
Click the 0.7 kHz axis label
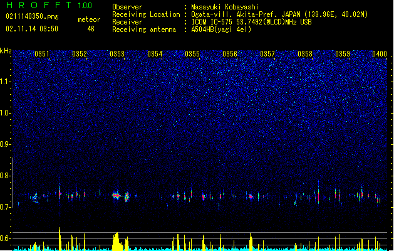(6, 207)
